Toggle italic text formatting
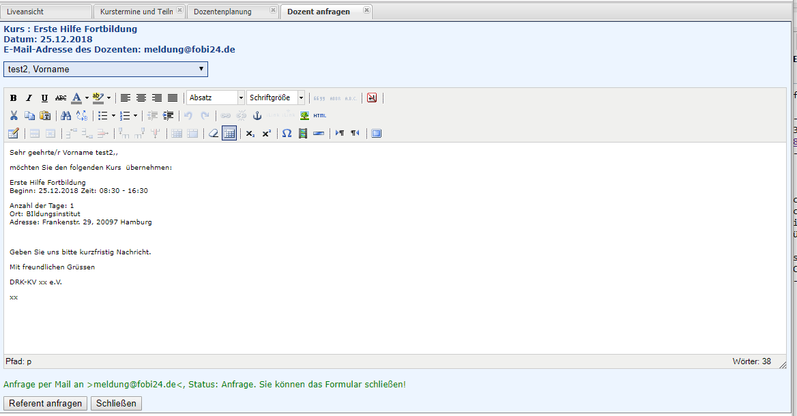The height and width of the screenshot is (416, 797). [x=29, y=98]
